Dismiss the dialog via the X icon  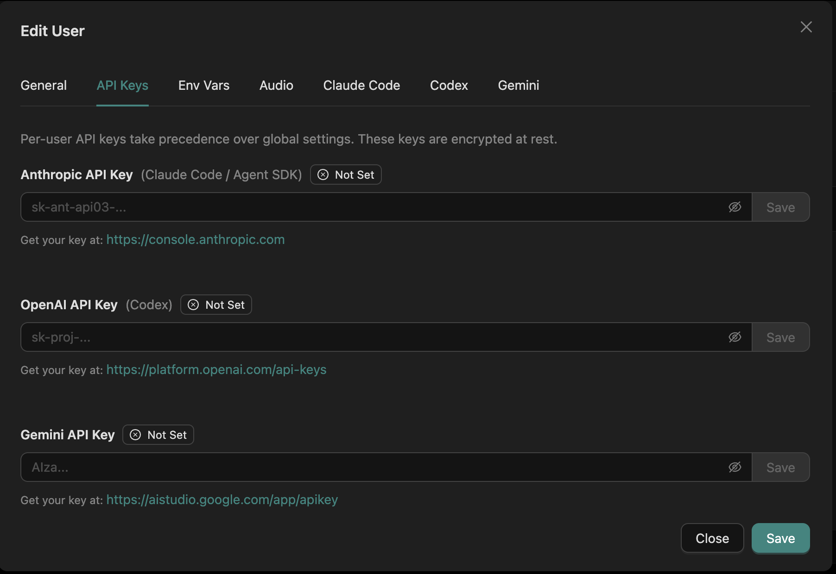click(x=806, y=27)
